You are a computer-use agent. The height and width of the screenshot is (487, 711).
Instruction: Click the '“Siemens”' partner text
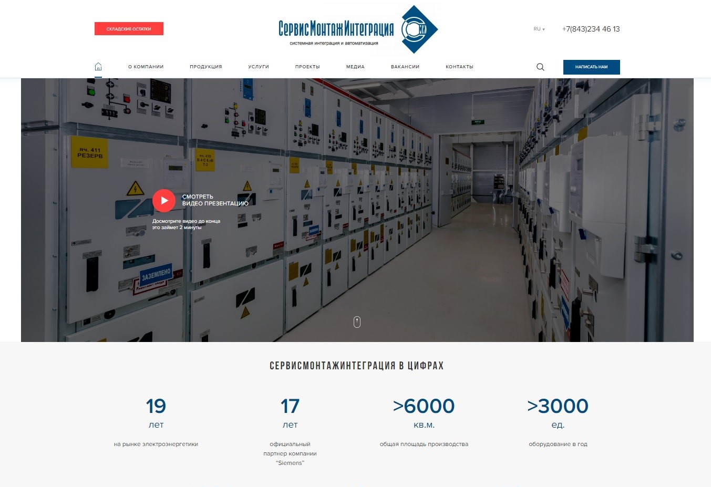pos(290,463)
